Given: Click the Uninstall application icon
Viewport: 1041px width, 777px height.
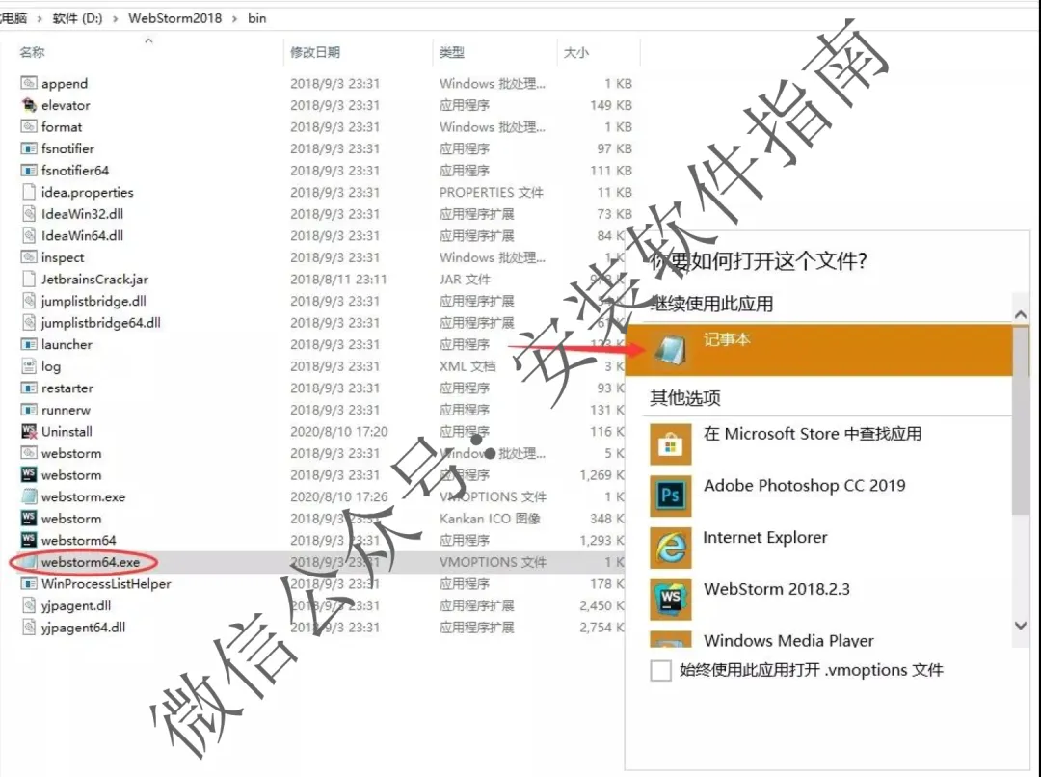Looking at the screenshot, I should coord(29,431).
